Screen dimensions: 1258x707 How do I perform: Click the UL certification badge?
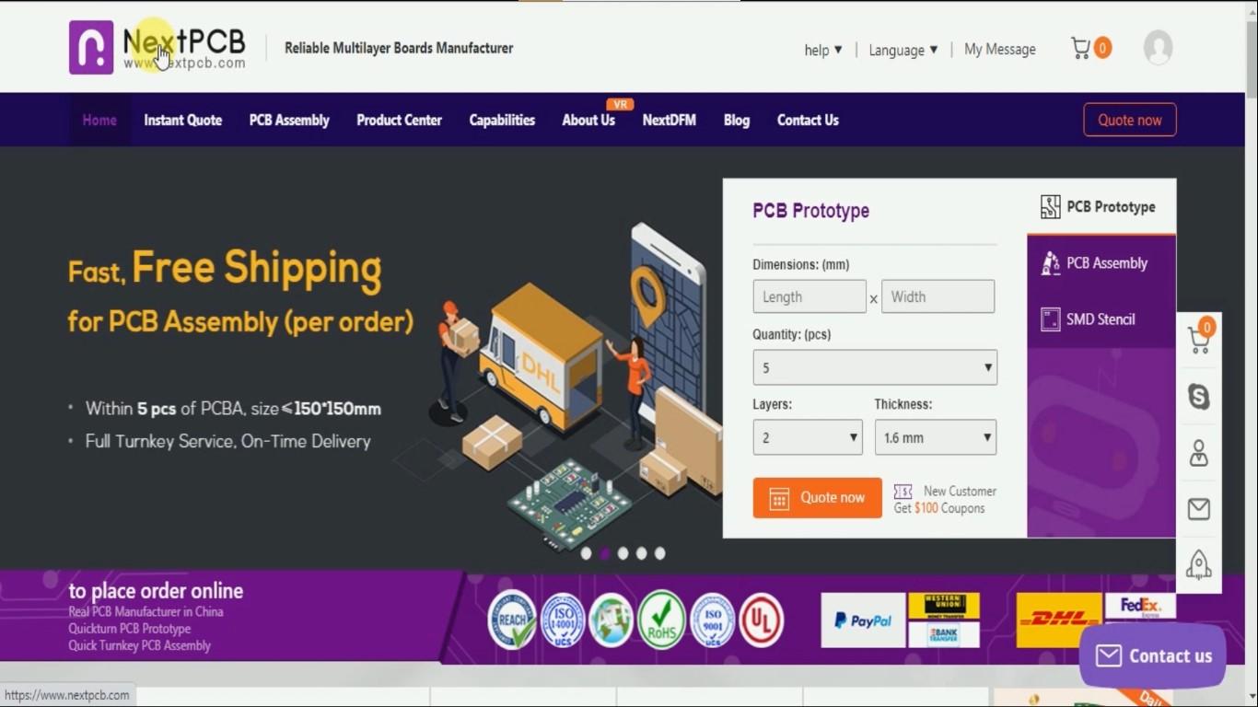(762, 620)
